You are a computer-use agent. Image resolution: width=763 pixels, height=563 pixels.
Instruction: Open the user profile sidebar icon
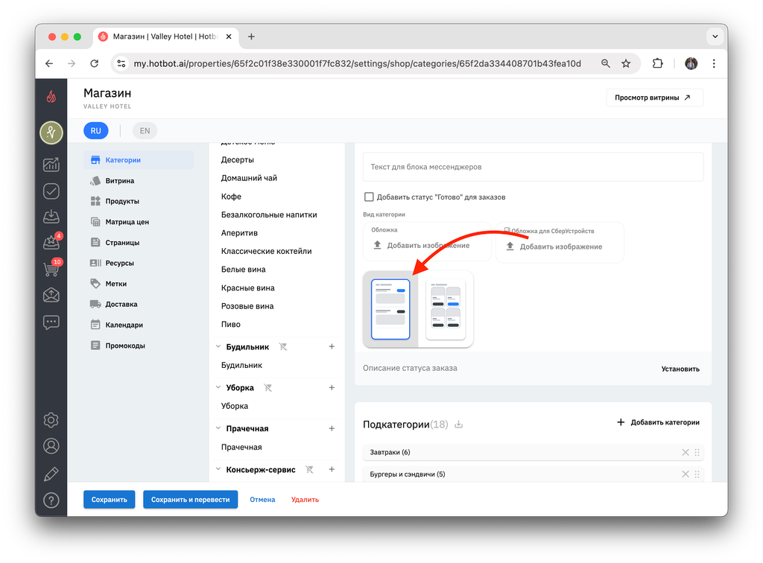click(x=51, y=446)
